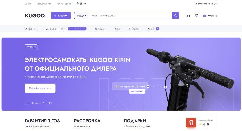This screenshot has width=242, height=131.
Task: Click the search magnifier button
Action: click(x=175, y=16)
